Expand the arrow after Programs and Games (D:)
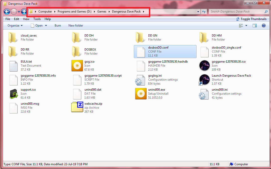The height and width of the screenshot is (169, 271). click(95, 12)
